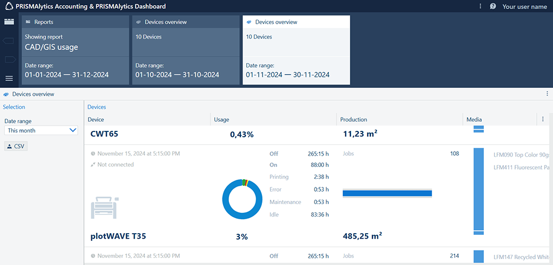Click the Production column header
The image size is (553, 265).
tap(354, 120)
